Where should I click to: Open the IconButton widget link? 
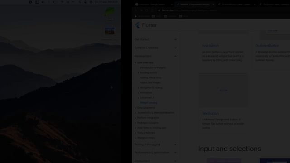point(210,46)
